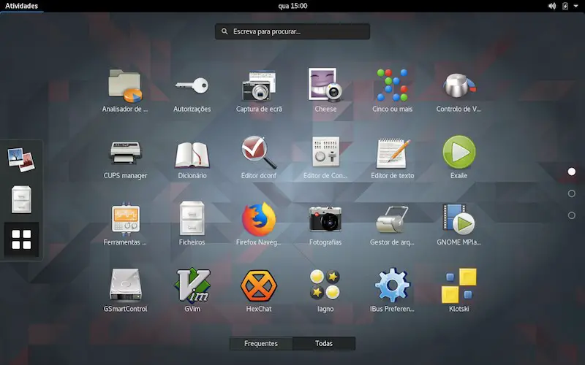Go to the third app page indicator
Viewport: 585px width, 365px height.
(x=572, y=215)
